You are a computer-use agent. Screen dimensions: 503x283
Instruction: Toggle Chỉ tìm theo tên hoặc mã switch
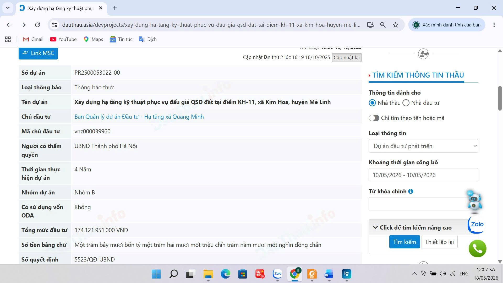(374, 118)
